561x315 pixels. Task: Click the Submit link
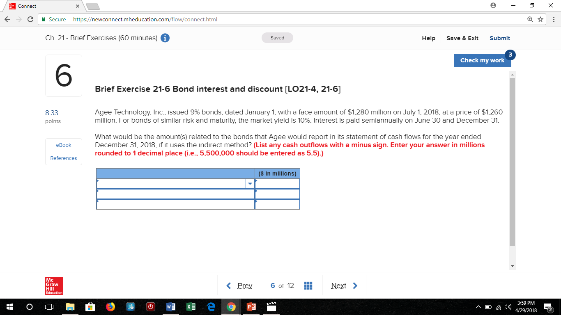500,38
